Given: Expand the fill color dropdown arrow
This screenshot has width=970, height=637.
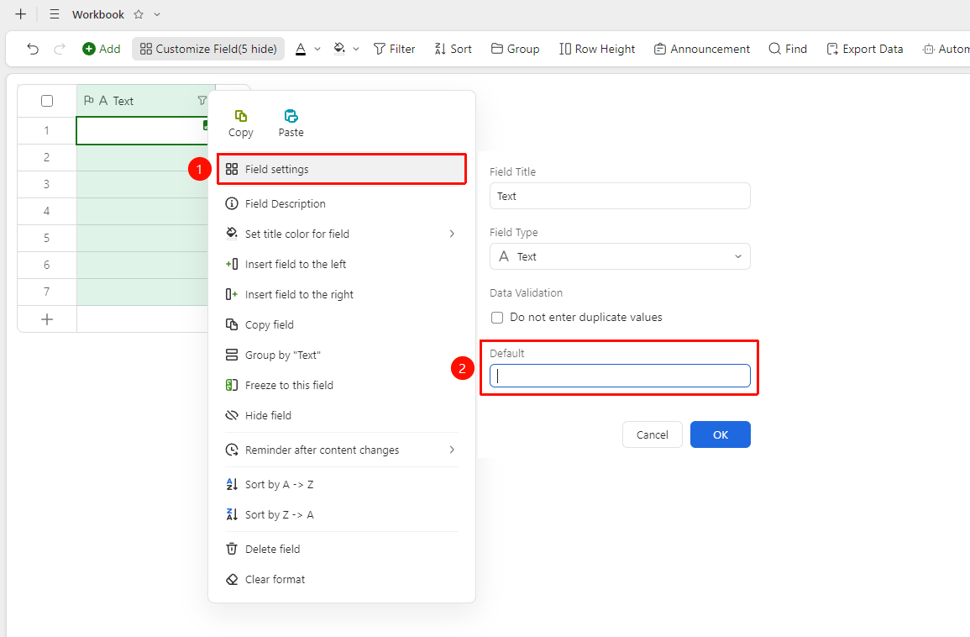Looking at the screenshot, I should point(356,49).
